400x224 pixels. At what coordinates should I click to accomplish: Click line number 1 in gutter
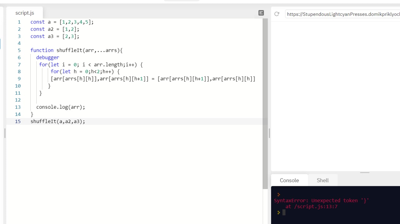click(19, 22)
